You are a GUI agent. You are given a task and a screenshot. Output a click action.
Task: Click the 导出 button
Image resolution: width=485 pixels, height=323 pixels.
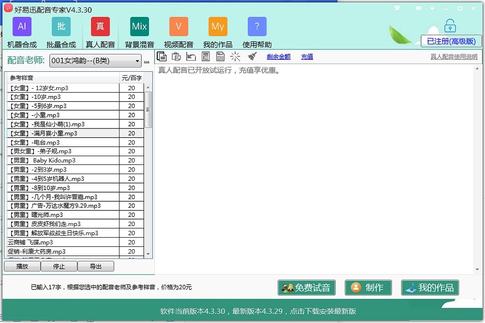96,266
